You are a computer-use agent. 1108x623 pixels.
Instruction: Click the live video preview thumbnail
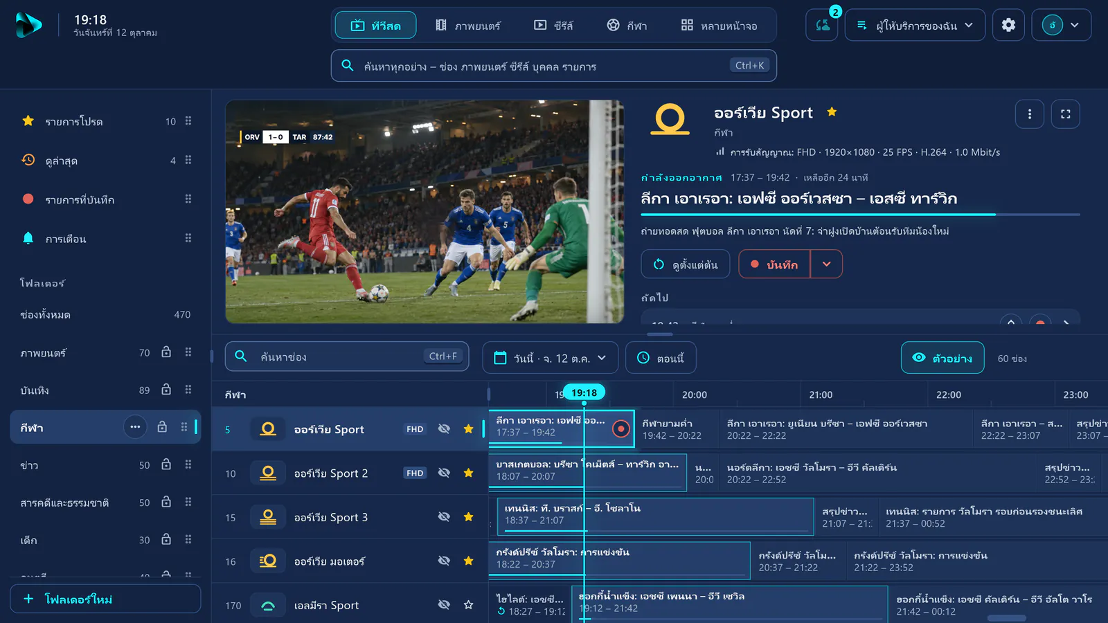coord(425,211)
